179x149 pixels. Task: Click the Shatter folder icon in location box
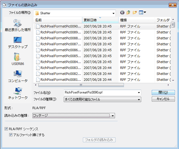pyautogui.click(x=37, y=13)
